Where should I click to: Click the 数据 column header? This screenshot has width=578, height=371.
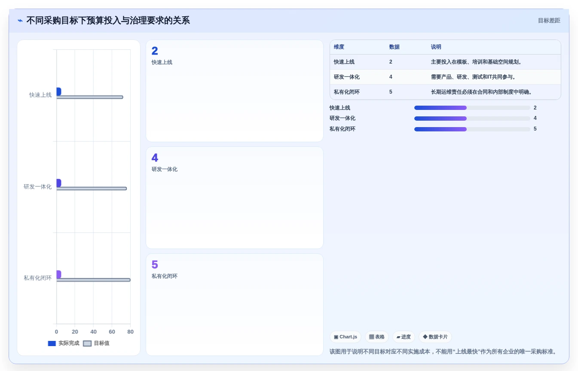click(x=395, y=47)
